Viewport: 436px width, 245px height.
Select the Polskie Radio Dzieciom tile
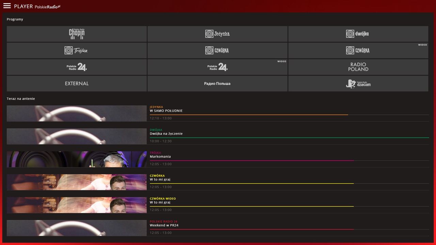(x=358, y=83)
